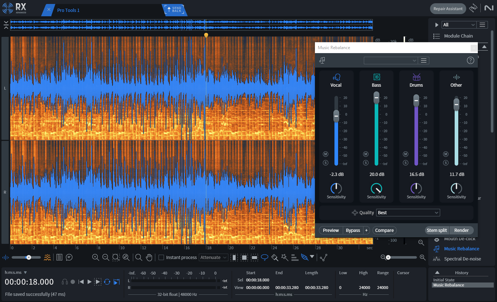Click the Drums gain slider handle

tap(416, 100)
